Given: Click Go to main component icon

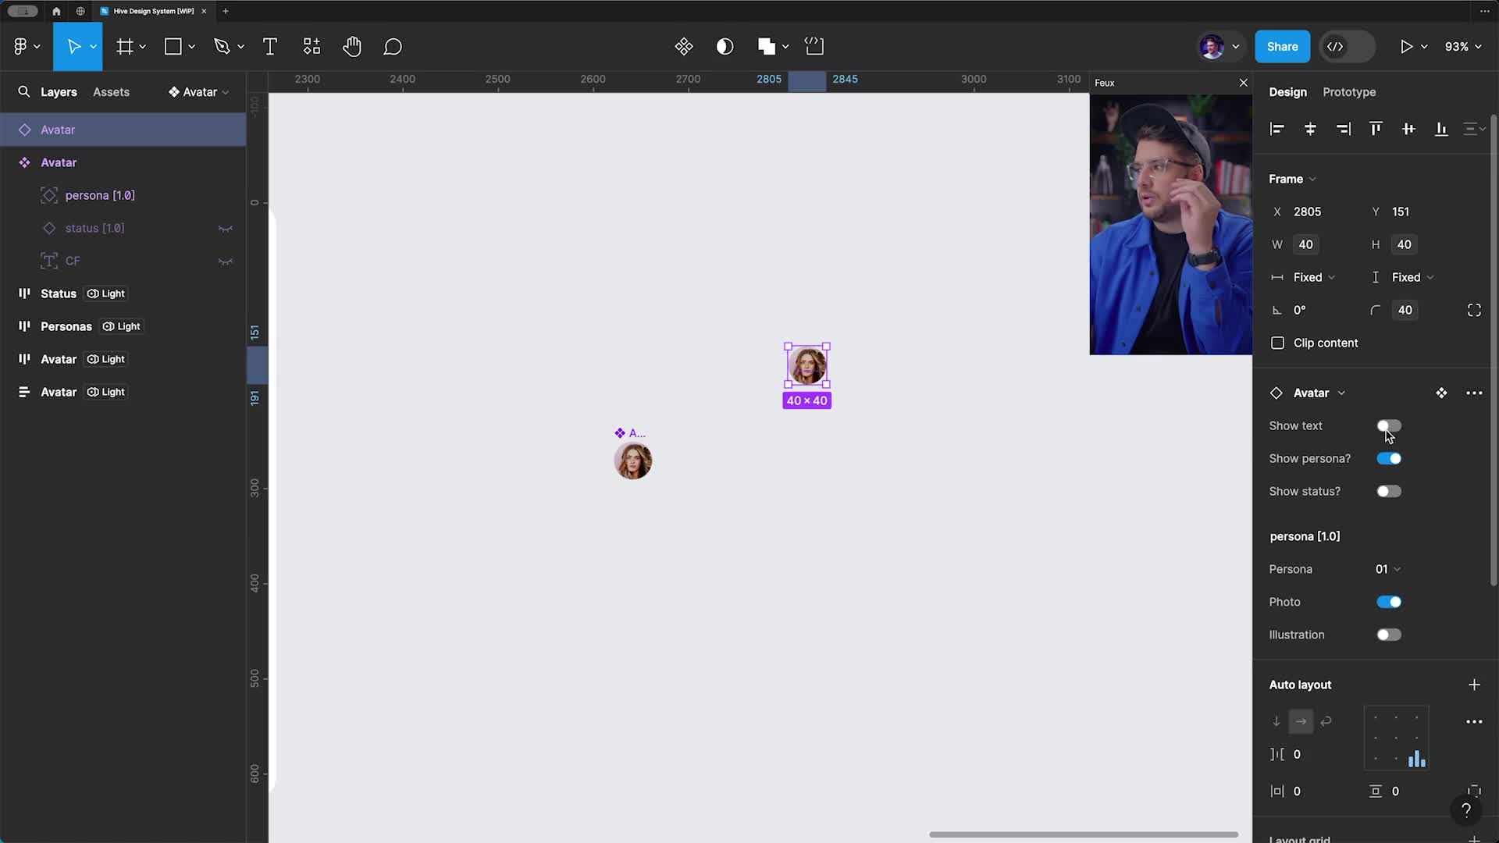Looking at the screenshot, I should point(1441,393).
